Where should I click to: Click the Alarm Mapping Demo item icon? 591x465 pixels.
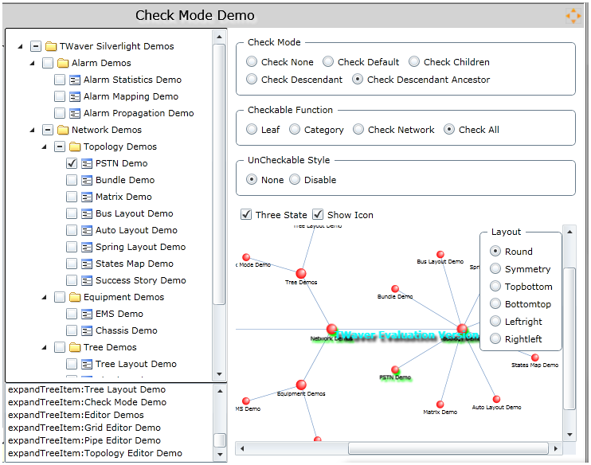(75, 96)
